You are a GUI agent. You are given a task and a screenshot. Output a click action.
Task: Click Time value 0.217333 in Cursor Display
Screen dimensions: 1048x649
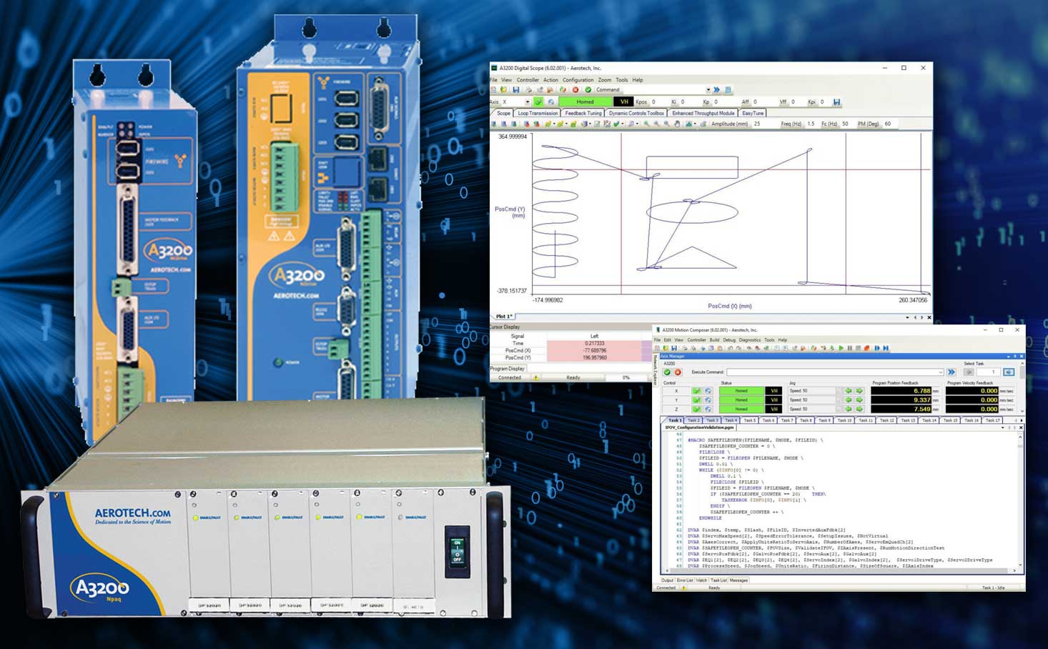click(595, 343)
